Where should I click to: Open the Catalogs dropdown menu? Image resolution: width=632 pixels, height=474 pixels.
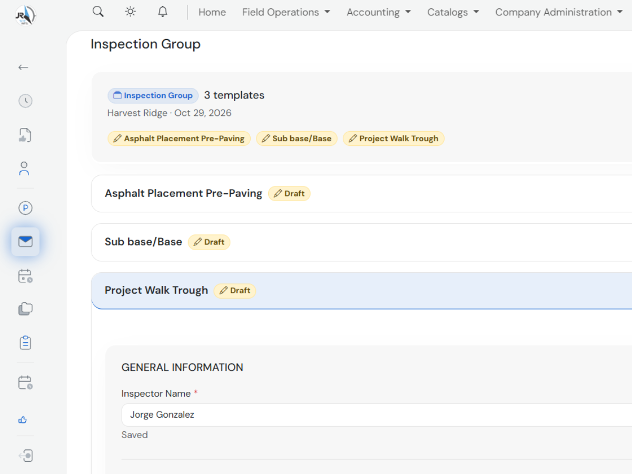click(453, 12)
